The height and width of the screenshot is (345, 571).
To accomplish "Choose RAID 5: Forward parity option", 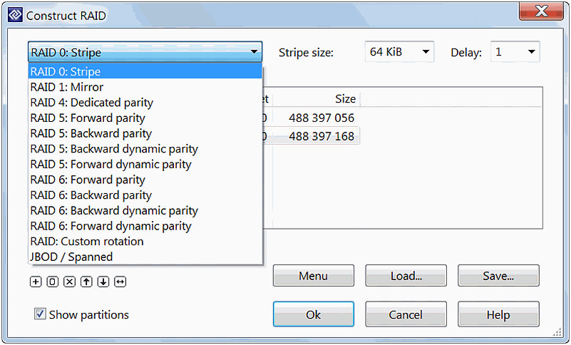I will 145,118.
